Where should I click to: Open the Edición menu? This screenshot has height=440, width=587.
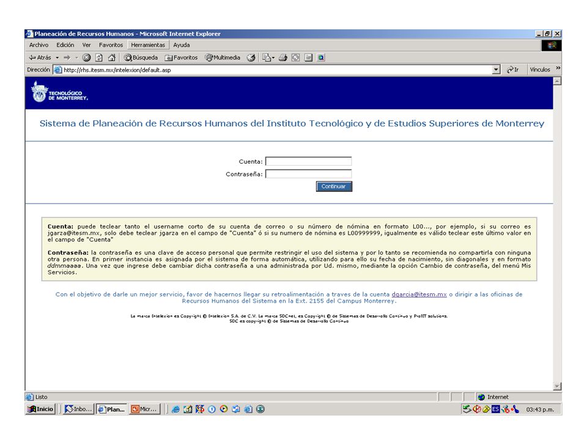(65, 45)
